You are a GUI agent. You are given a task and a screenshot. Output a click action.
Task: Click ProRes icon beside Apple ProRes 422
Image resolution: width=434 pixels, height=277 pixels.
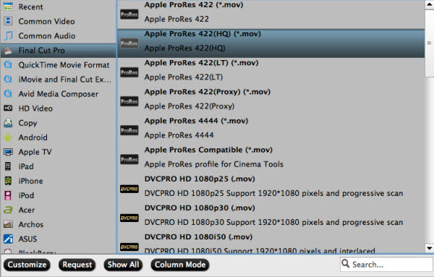point(129,14)
